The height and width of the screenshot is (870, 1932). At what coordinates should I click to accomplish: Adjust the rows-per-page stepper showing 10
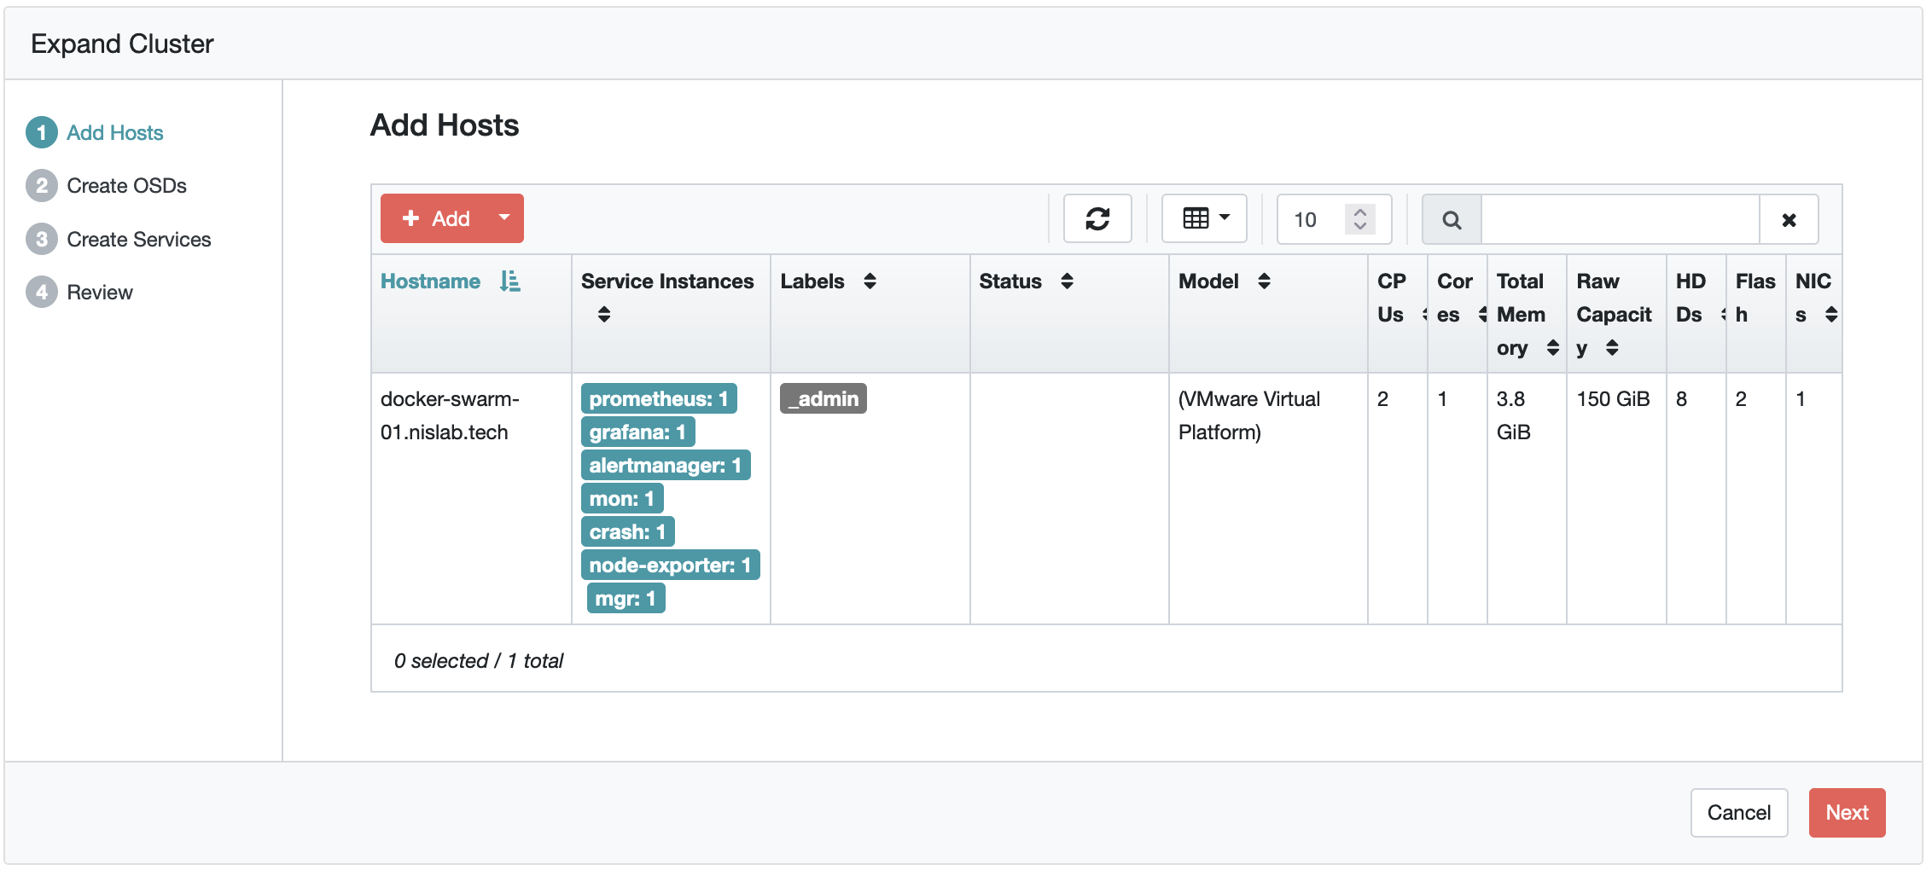(1359, 219)
